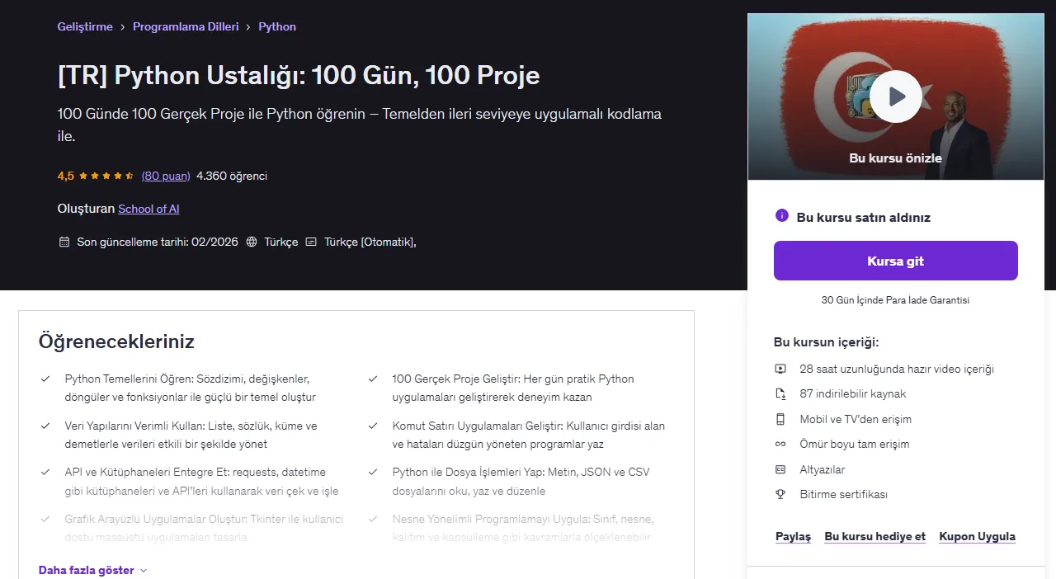Click the downloadable resources file icon
This screenshot has height=579, width=1056.
780,393
